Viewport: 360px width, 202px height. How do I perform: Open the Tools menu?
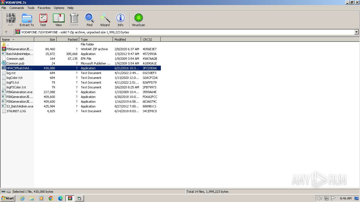click(x=31, y=8)
